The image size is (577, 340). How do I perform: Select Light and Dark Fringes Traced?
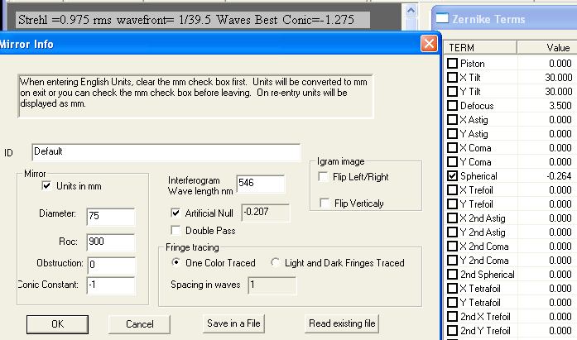[275, 262]
